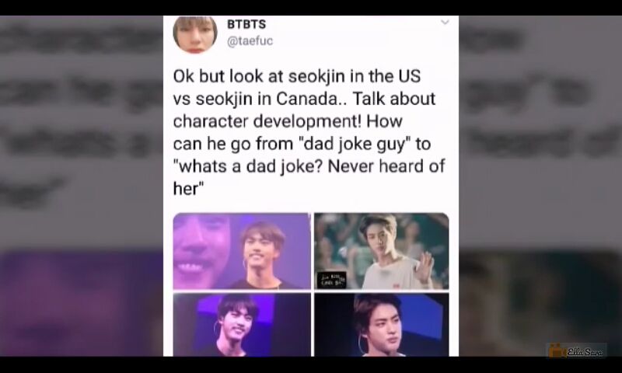Open the top-left purple concert photo
The width and height of the screenshot is (622, 373).
tap(242, 251)
